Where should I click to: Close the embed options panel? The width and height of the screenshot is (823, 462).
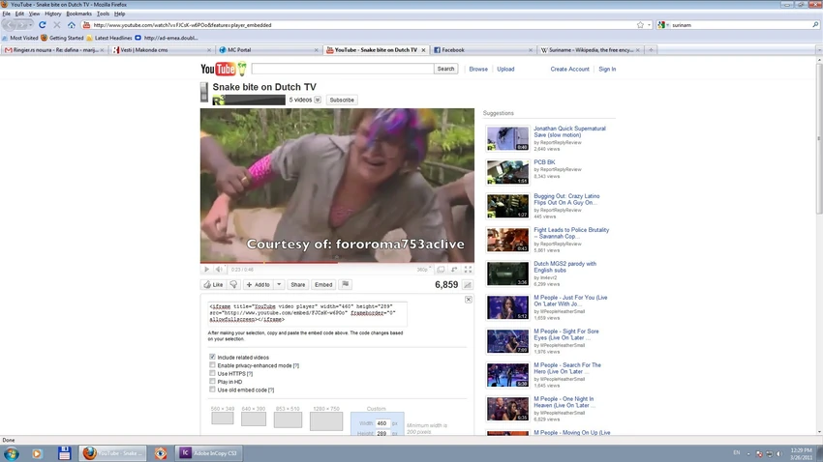(x=469, y=300)
